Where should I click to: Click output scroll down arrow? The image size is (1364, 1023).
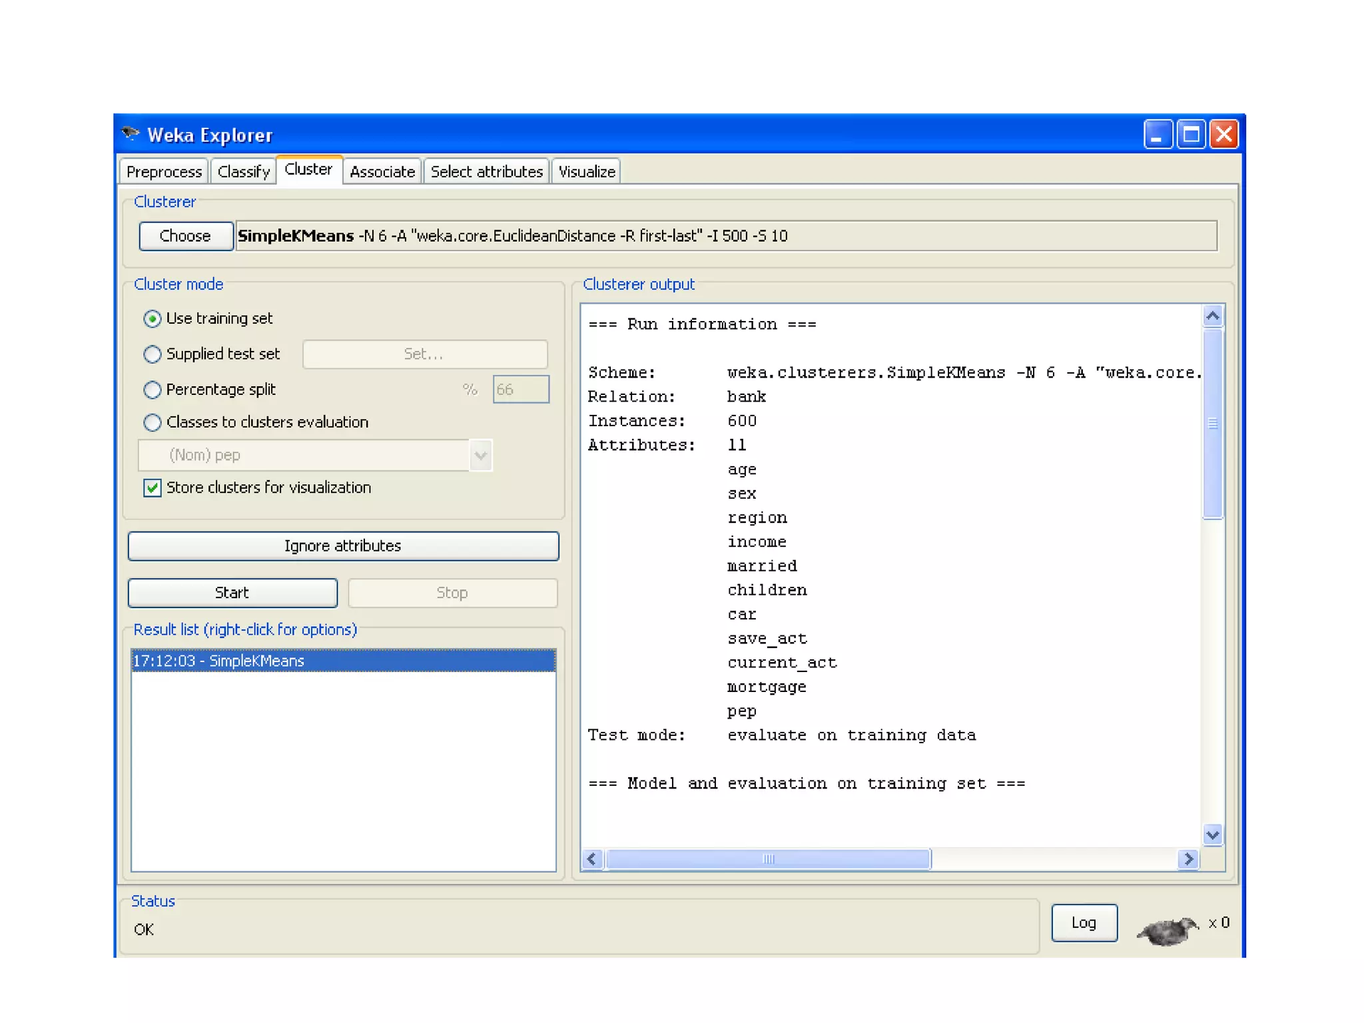pos(1213,835)
